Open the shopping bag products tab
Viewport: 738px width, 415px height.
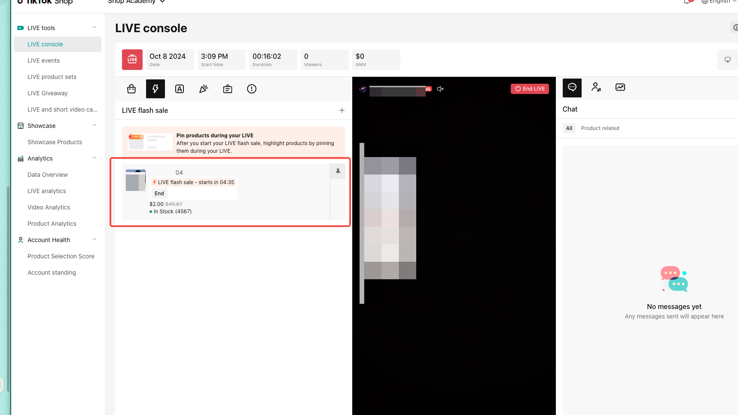tap(131, 89)
